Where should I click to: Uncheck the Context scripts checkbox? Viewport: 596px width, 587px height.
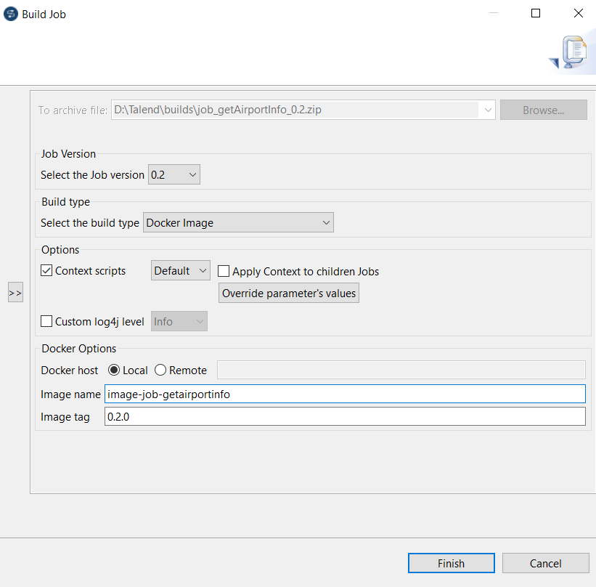[46, 270]
